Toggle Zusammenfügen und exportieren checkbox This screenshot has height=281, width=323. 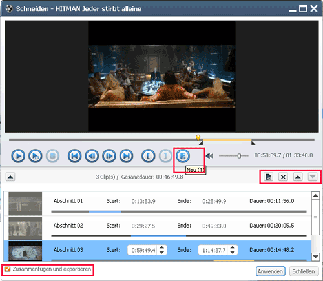[x=8, y=269]
